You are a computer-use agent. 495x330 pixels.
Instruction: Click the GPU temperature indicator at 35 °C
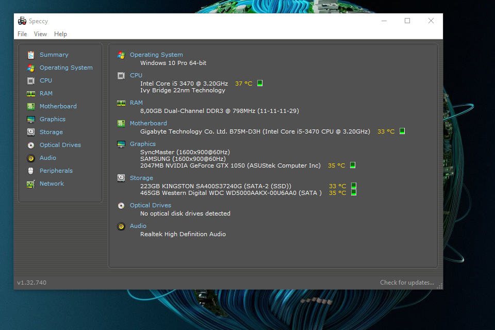click(353, 166)
